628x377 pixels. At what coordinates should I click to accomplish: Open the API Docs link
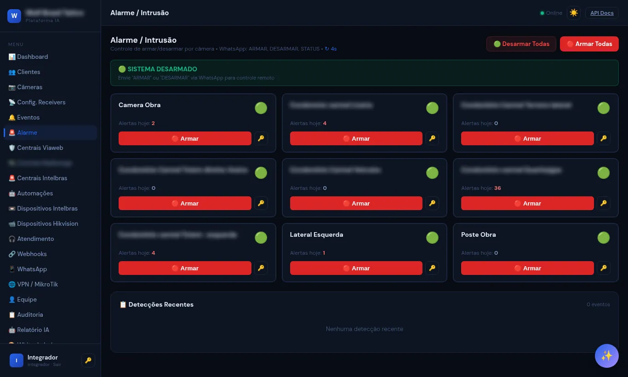click(602, 13)
